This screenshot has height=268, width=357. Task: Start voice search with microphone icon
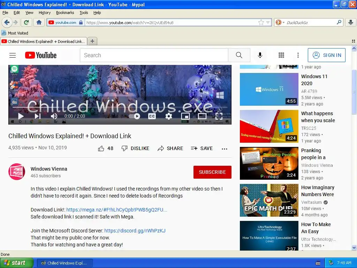(x=260, y=55)
